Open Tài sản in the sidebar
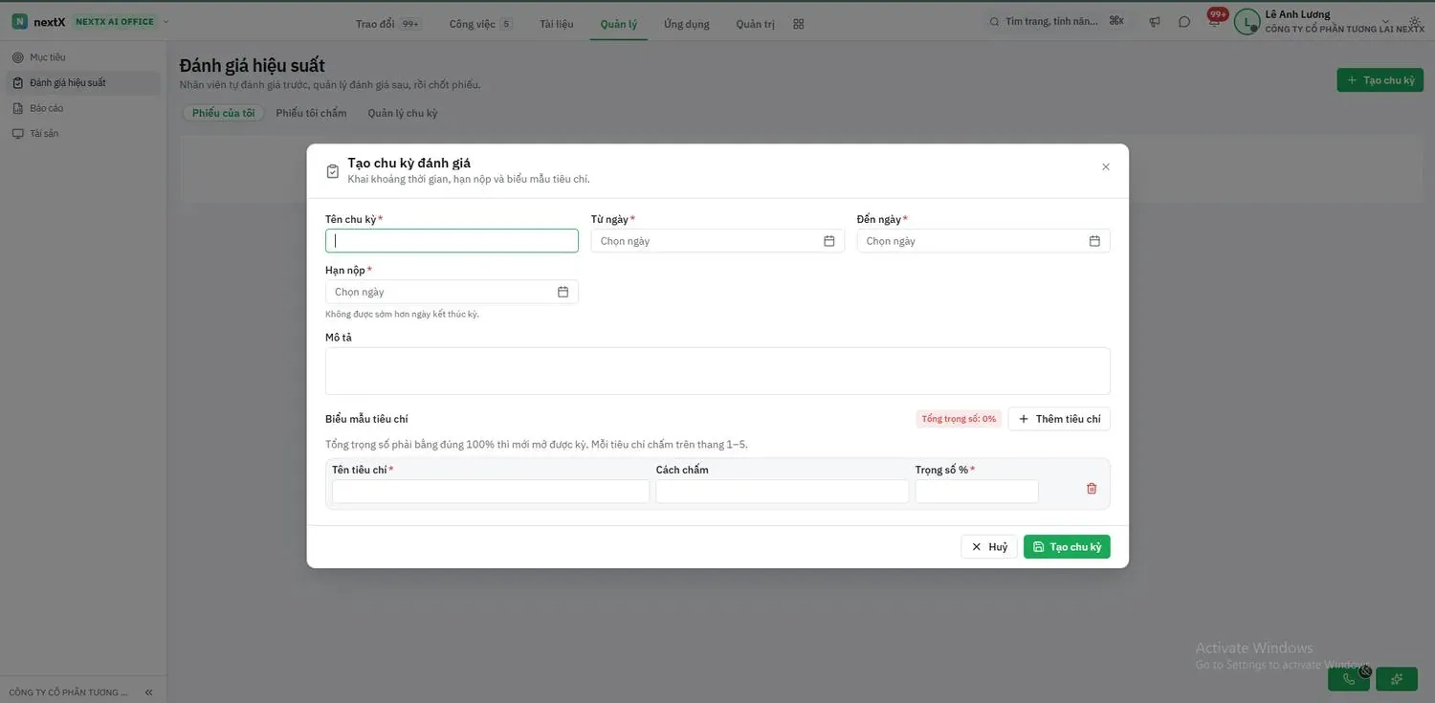The width and height of the screenshot is (1435, 703). [83, 134]
